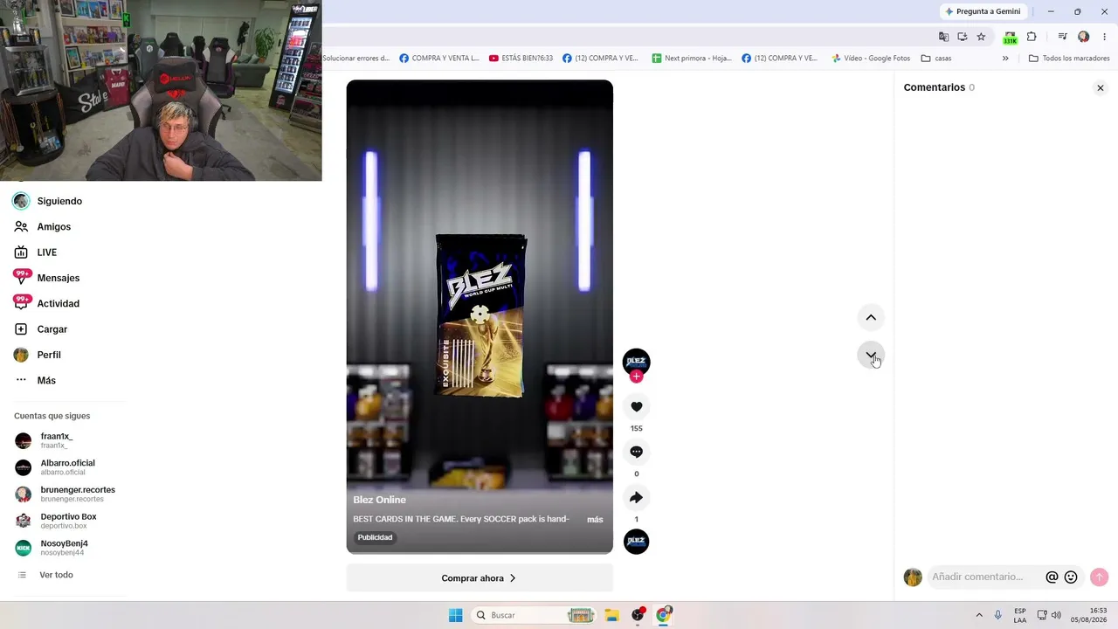Show hidden bookmarks with the double chevron

coord(1005,59)
